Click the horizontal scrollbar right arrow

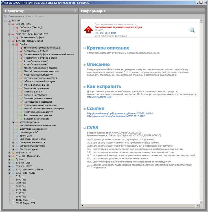(198, 206)
